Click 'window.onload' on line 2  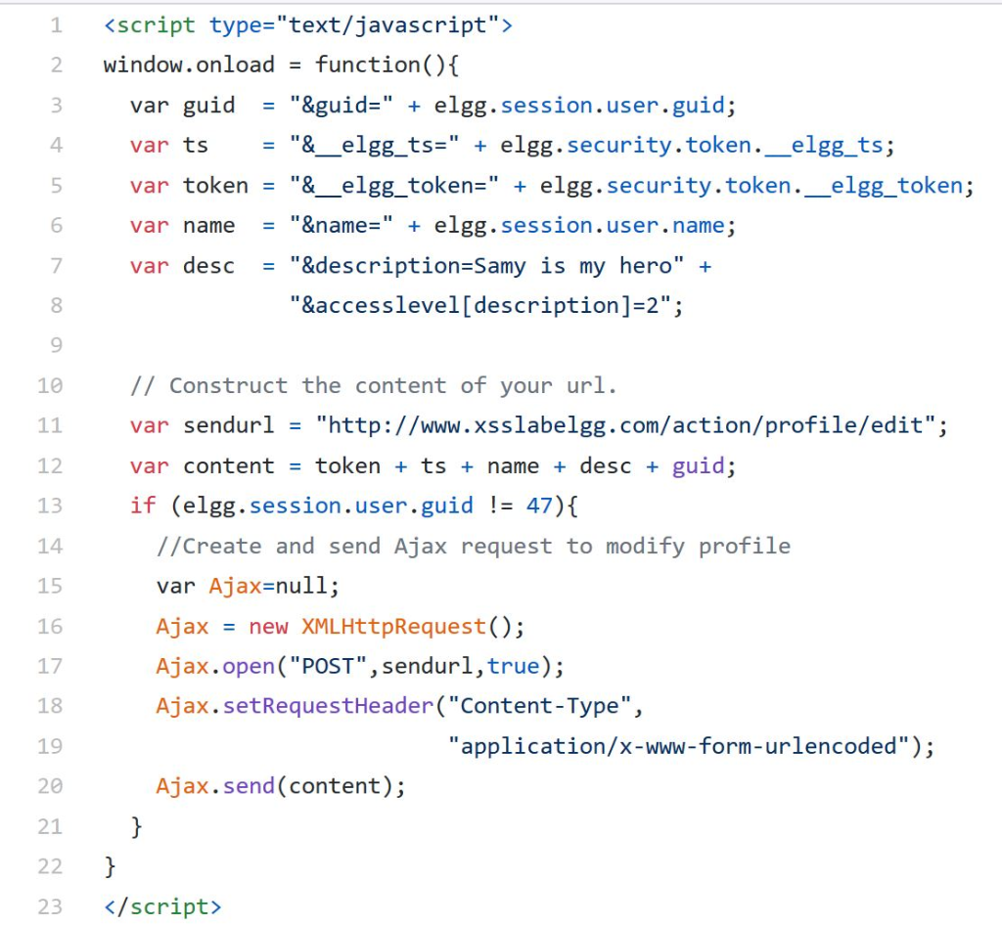[x=189, y=65]
